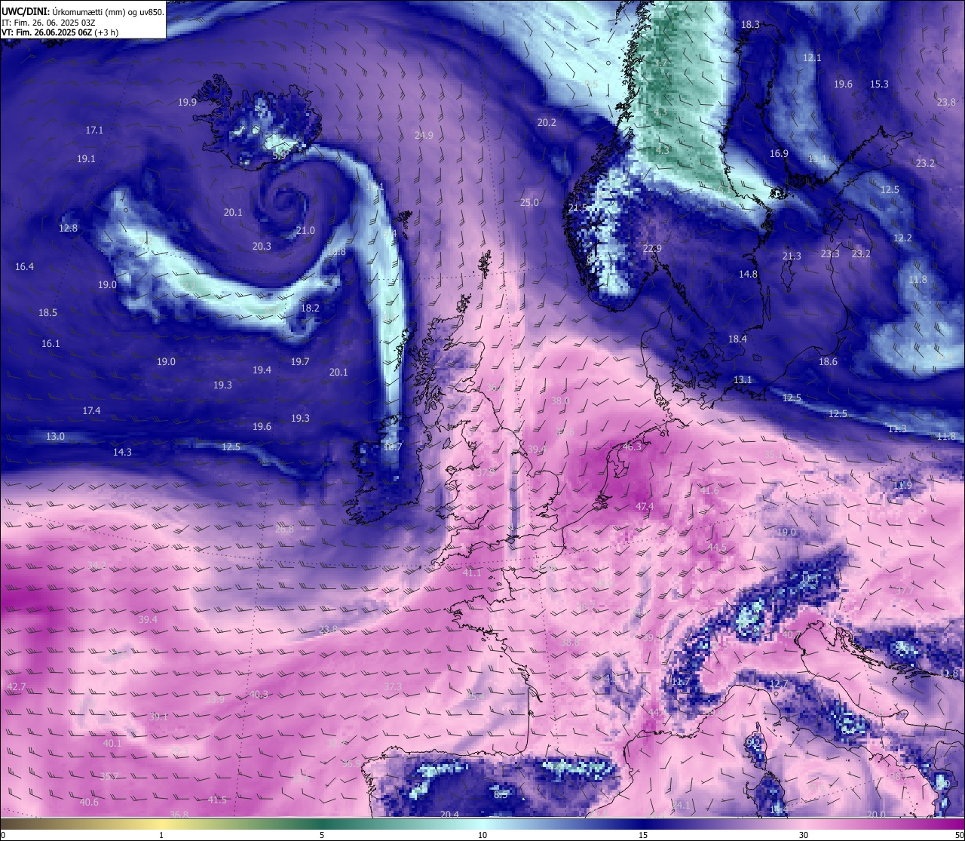Click the 18.3 value at the top
Viewport: 965px width, 841px height.
click(x=750, y=25)
